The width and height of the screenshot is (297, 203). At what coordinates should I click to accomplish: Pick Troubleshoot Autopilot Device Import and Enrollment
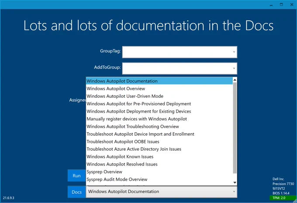159,134
